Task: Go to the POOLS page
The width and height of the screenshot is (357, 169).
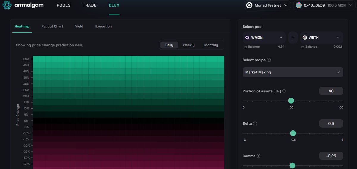Action: click(63, 5)
